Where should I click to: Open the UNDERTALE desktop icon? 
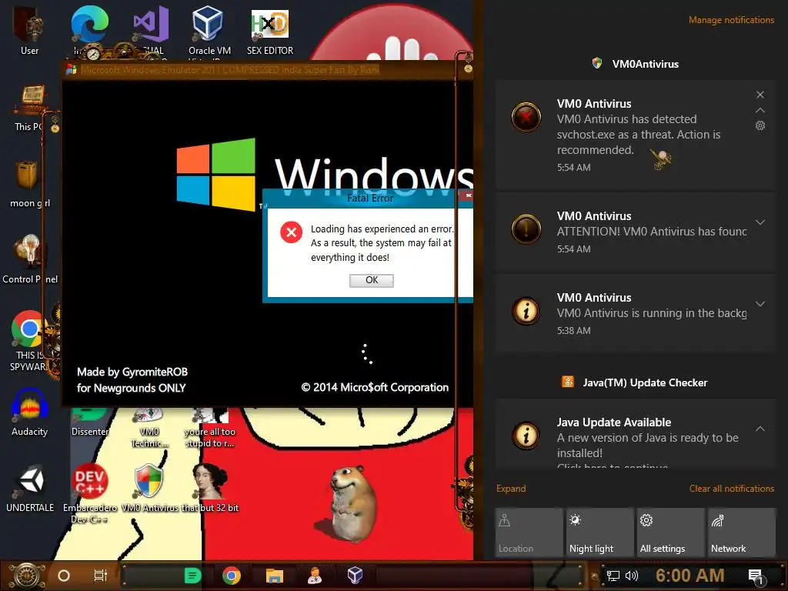tap(30, 489)
